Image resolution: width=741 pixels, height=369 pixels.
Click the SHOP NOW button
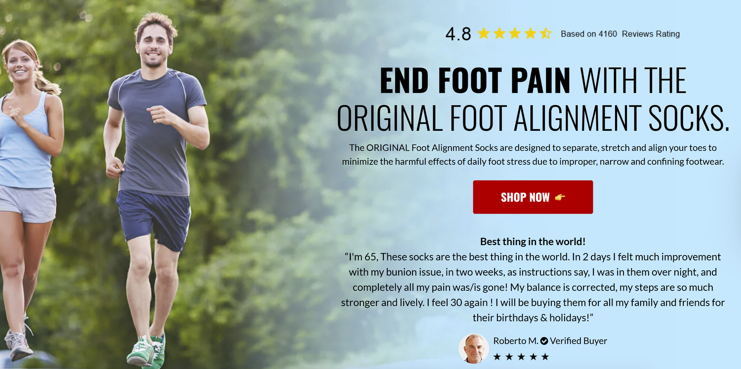tap(533, 197)
